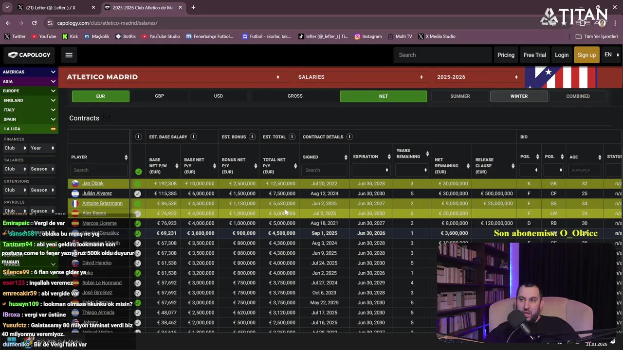
Task: Select WINTER window
Action: pyautogui.click(x=519, y=96)
